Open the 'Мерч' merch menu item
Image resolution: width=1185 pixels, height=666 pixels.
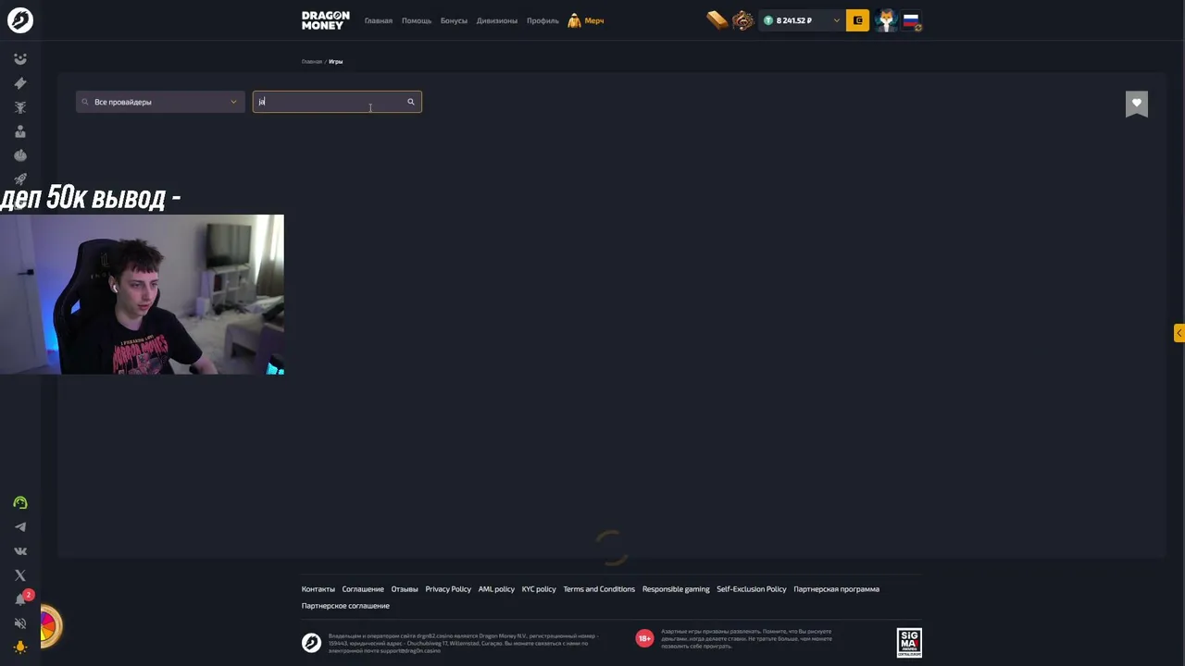(586, 20)
